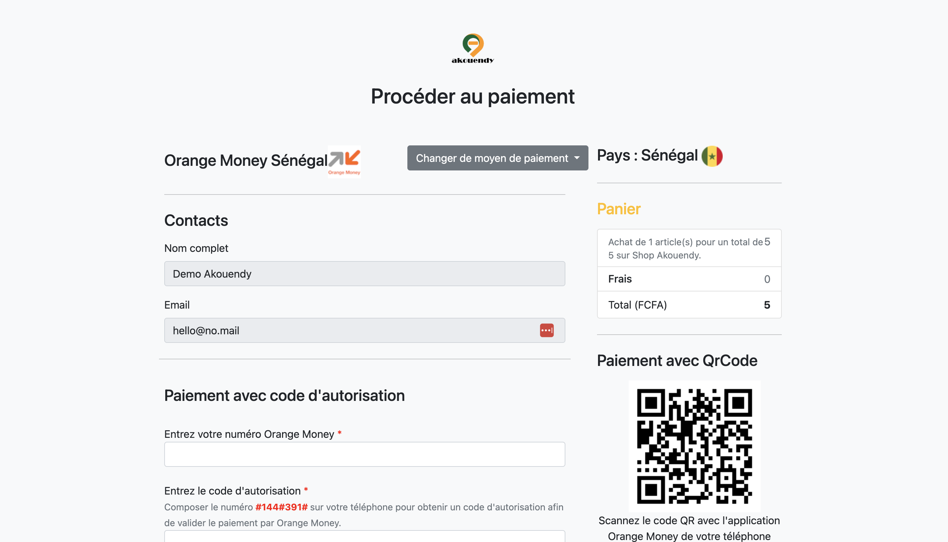The image size is (948, 542).
Task: Click the dropdown caret on payment method button
Action: pyautogui.click(x=577, y=158)
